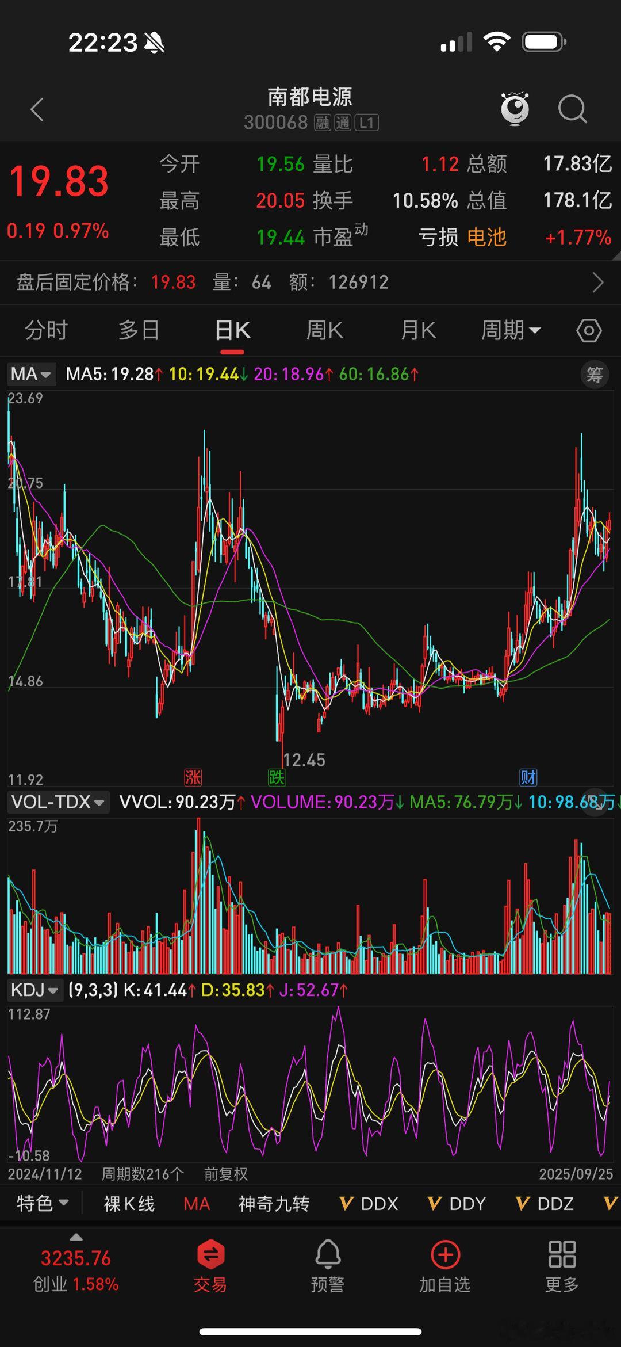Select the DDZ indicator
621x1347 pixels.
tap(545, 1204)
